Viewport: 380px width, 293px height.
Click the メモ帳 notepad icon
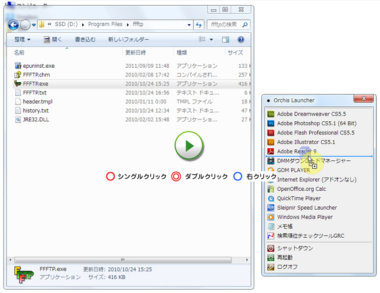click(x=271, y=226)
